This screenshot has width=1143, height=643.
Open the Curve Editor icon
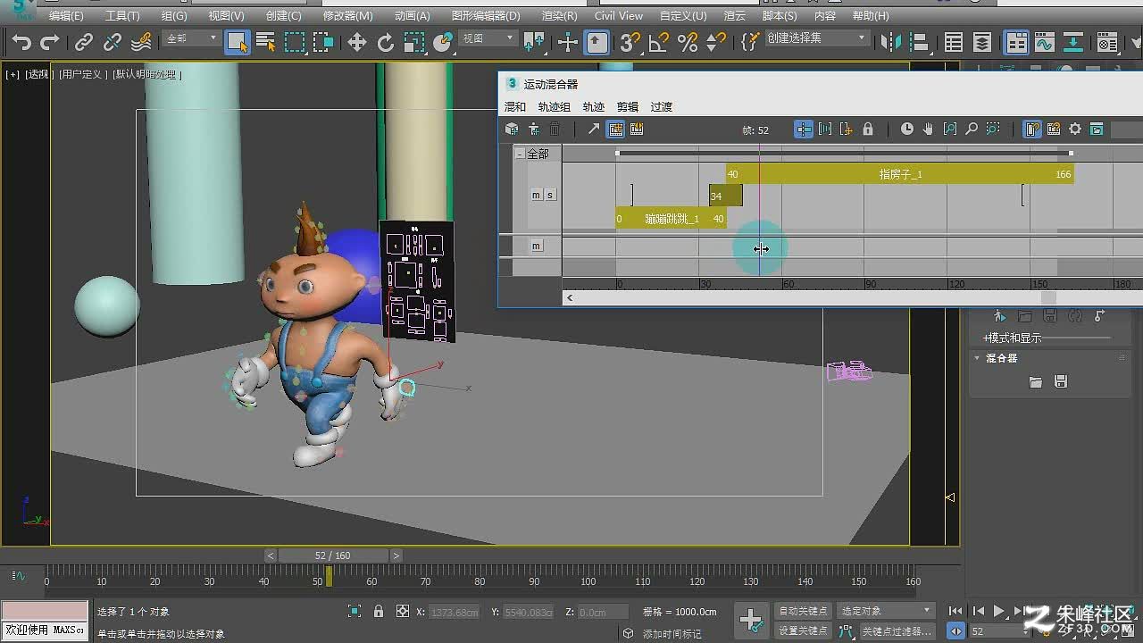tap(1044, 42)
